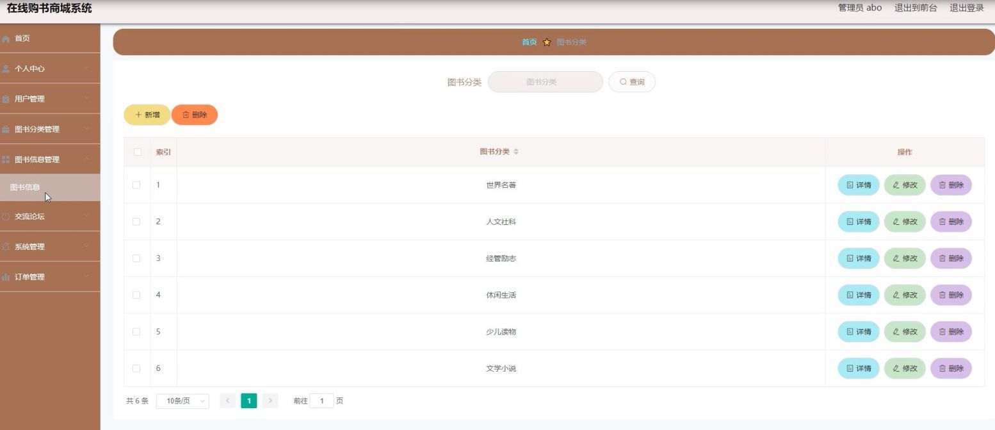Expand the 个人中心 menu chevron
The width and height of the screenshot is (995, 430).
click(86, 69)
